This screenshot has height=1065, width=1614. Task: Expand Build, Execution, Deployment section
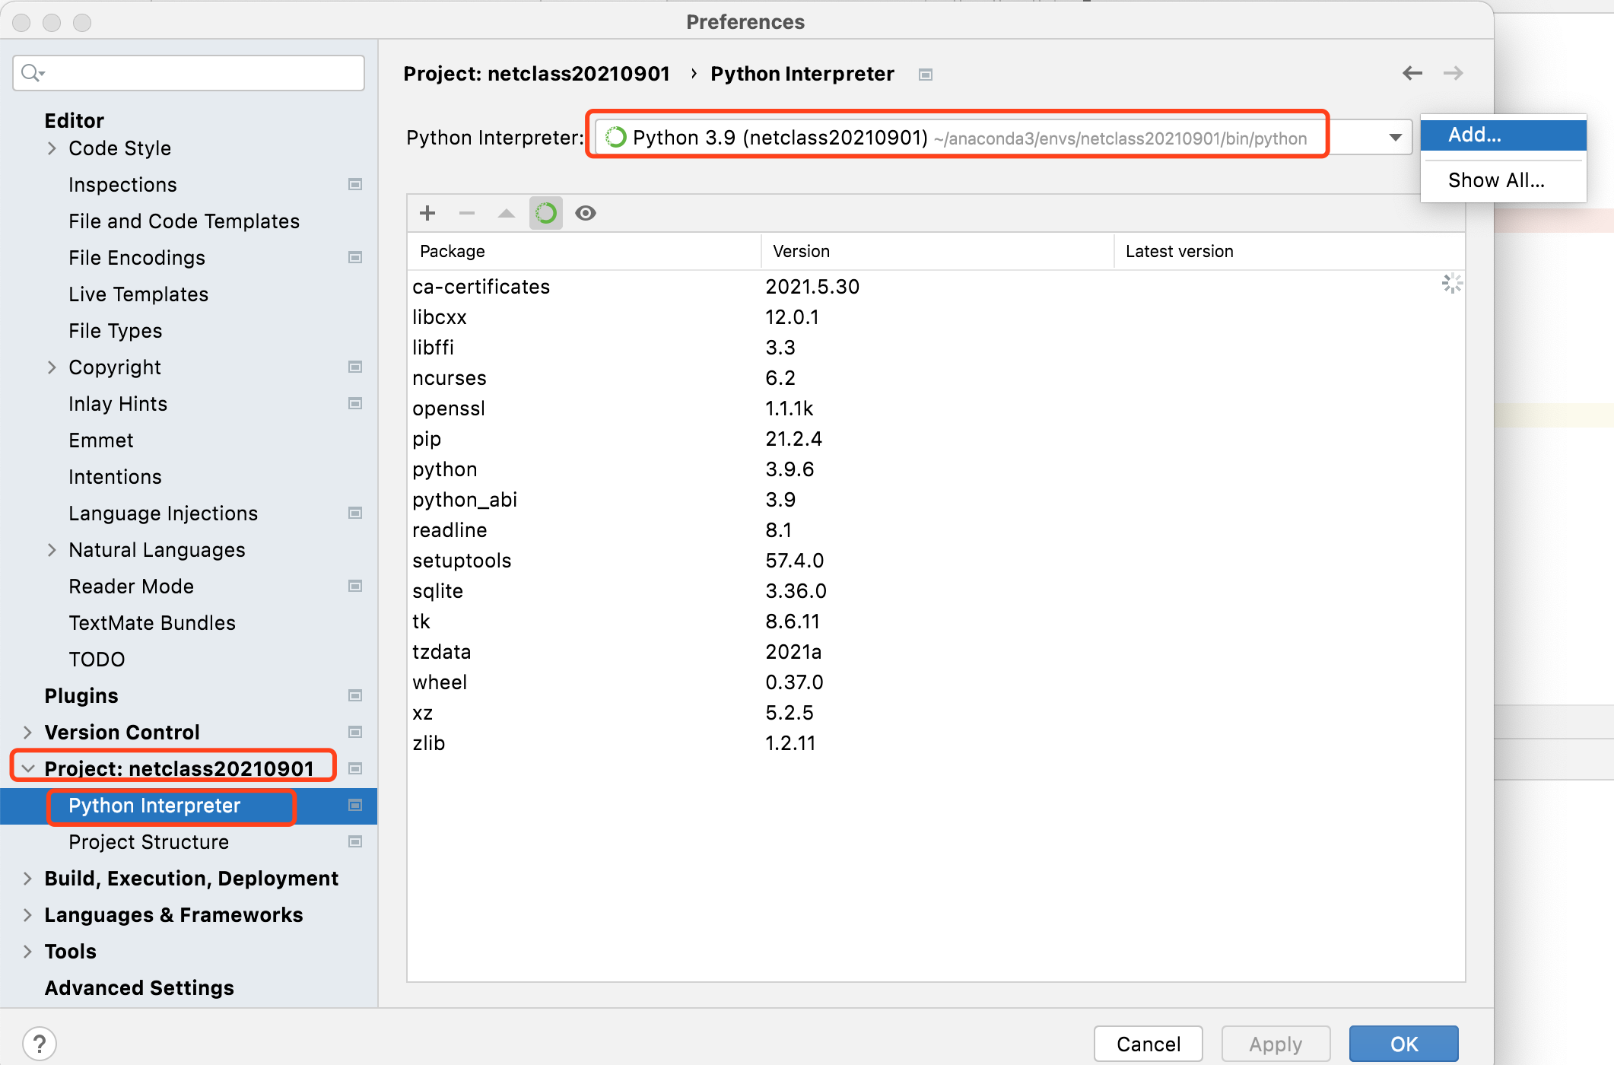point(28,879)
